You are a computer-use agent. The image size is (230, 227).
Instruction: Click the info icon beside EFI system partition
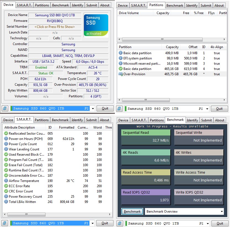coord(121,58)
